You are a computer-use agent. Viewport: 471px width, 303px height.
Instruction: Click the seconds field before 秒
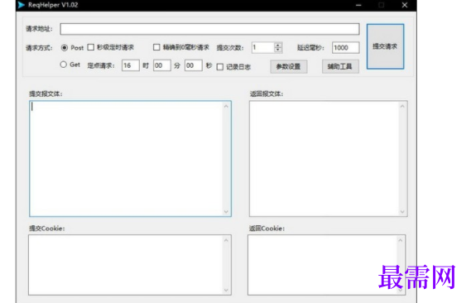point(193,65)
